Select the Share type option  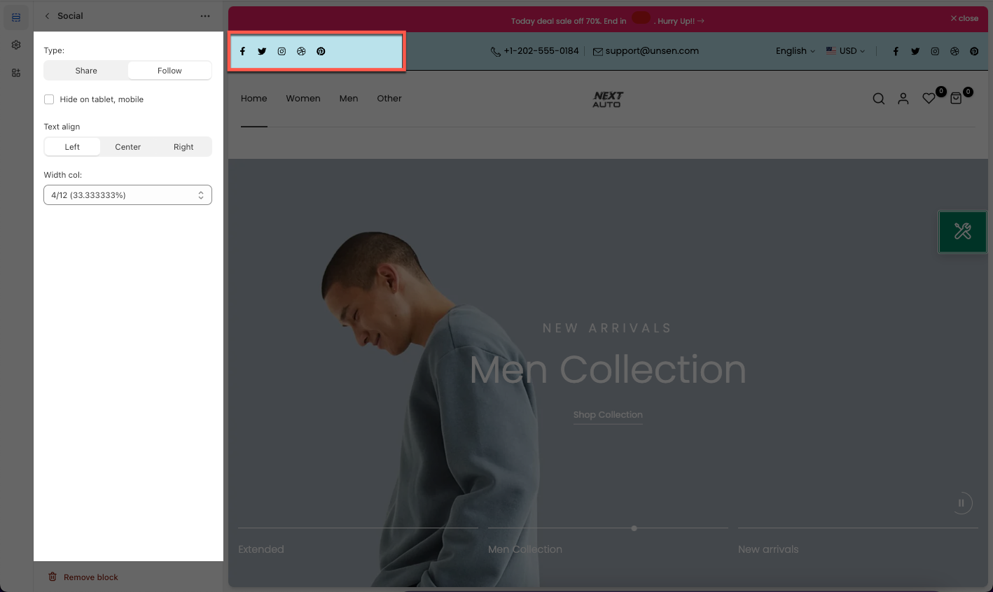point(86,71)
